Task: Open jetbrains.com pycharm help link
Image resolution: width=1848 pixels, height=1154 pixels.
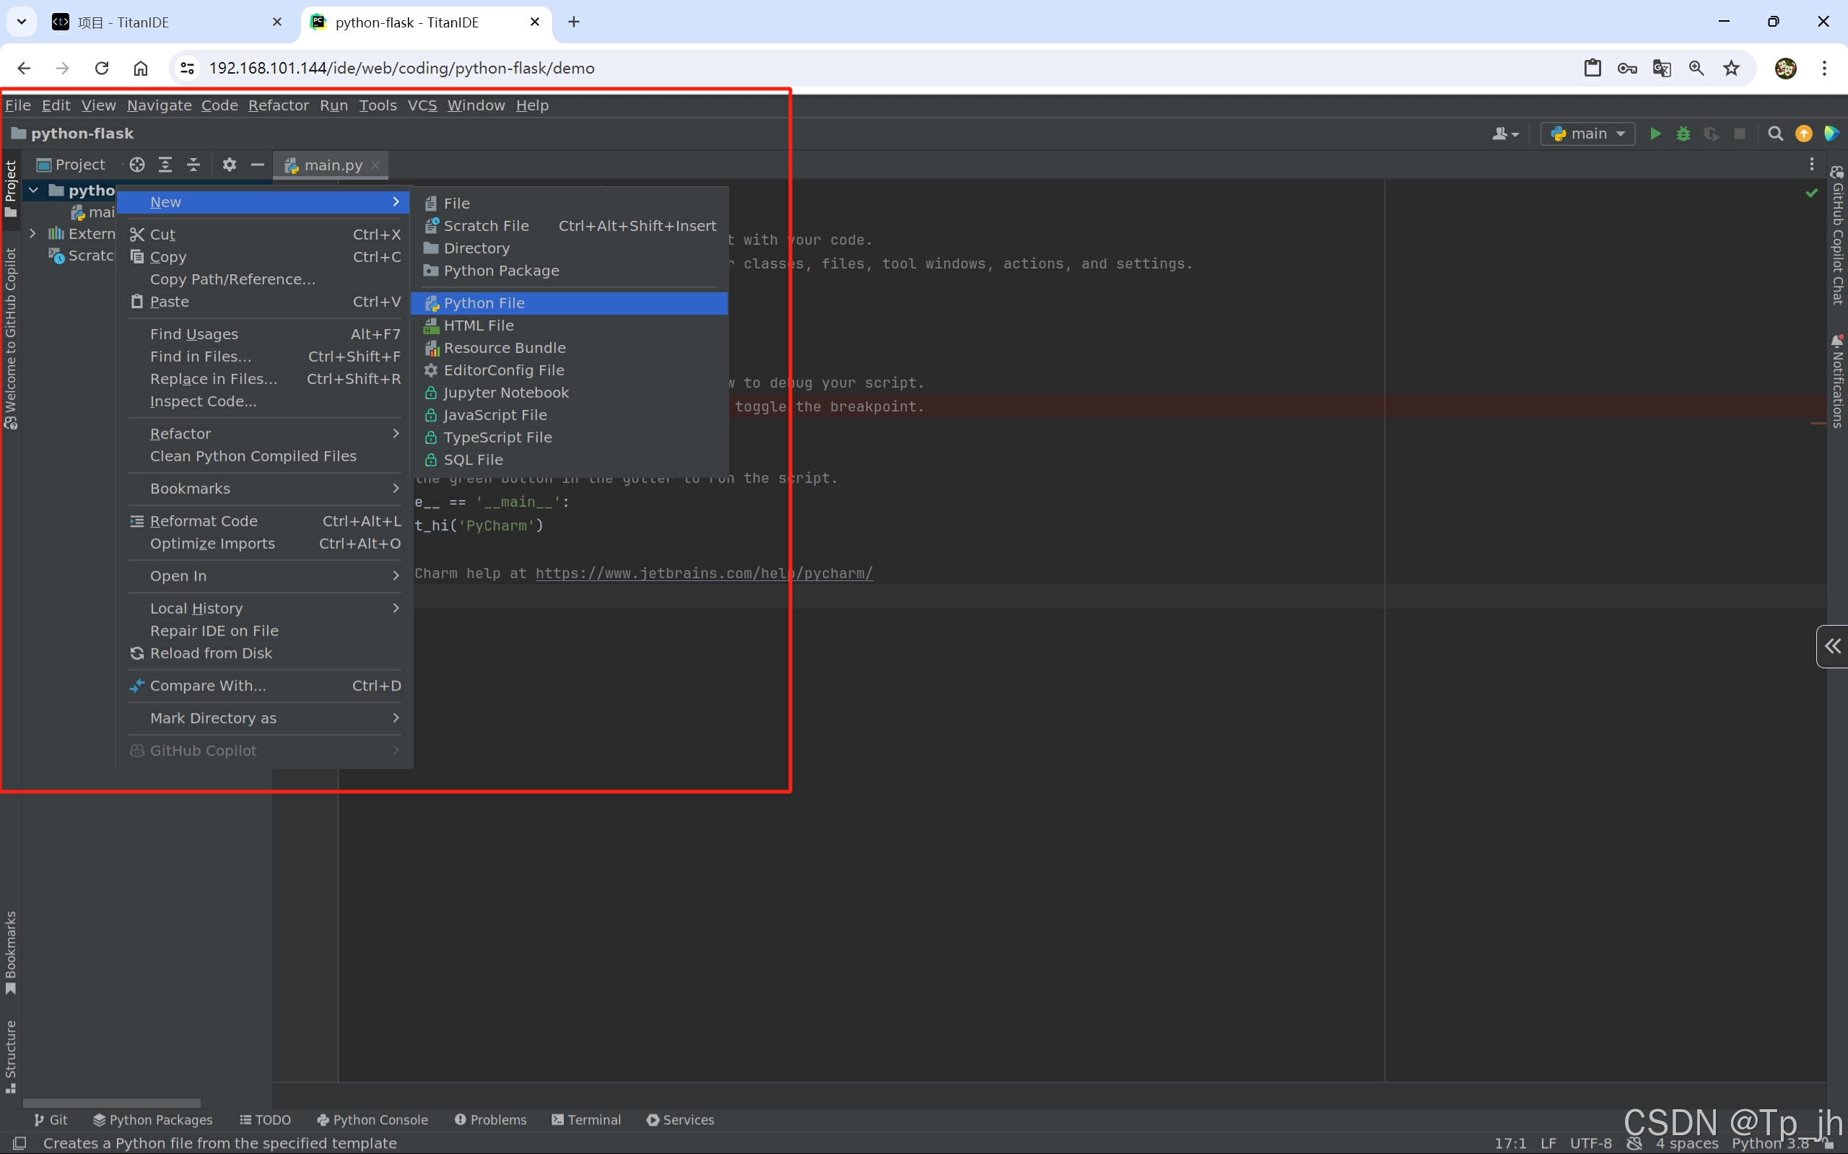Action: point(704,573)
